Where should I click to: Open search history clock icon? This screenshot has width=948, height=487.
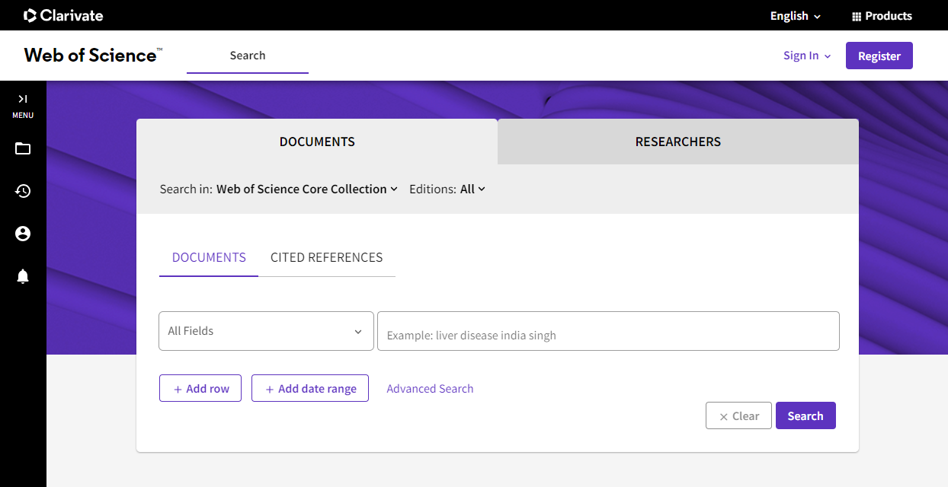pyautogui.click(x=23, y=191)
